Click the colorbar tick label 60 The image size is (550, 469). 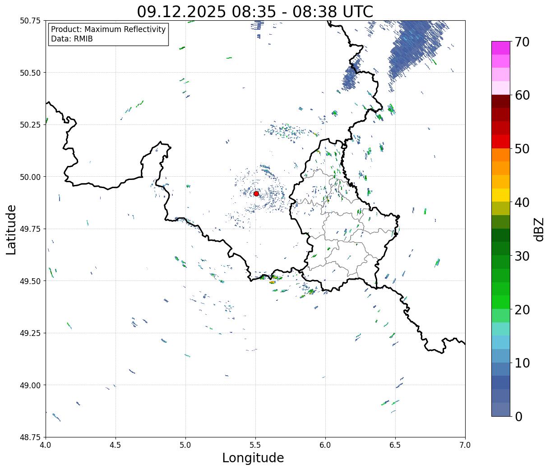[522, 95]
